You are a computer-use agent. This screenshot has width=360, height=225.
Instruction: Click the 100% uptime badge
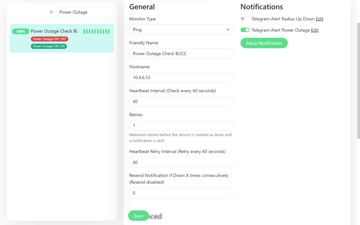coord(21,31)
